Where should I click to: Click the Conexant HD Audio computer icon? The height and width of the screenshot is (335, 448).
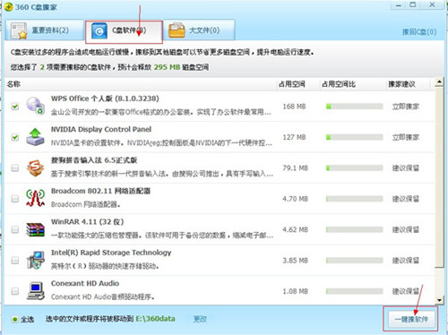point(35,291)
